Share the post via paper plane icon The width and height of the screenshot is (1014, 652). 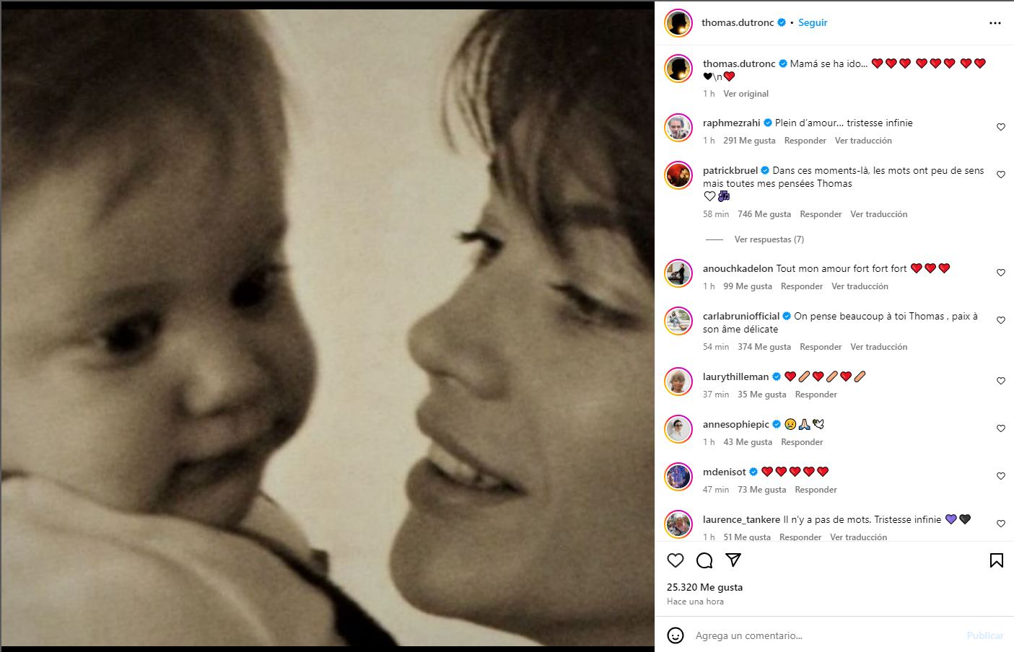click(733, 560)
